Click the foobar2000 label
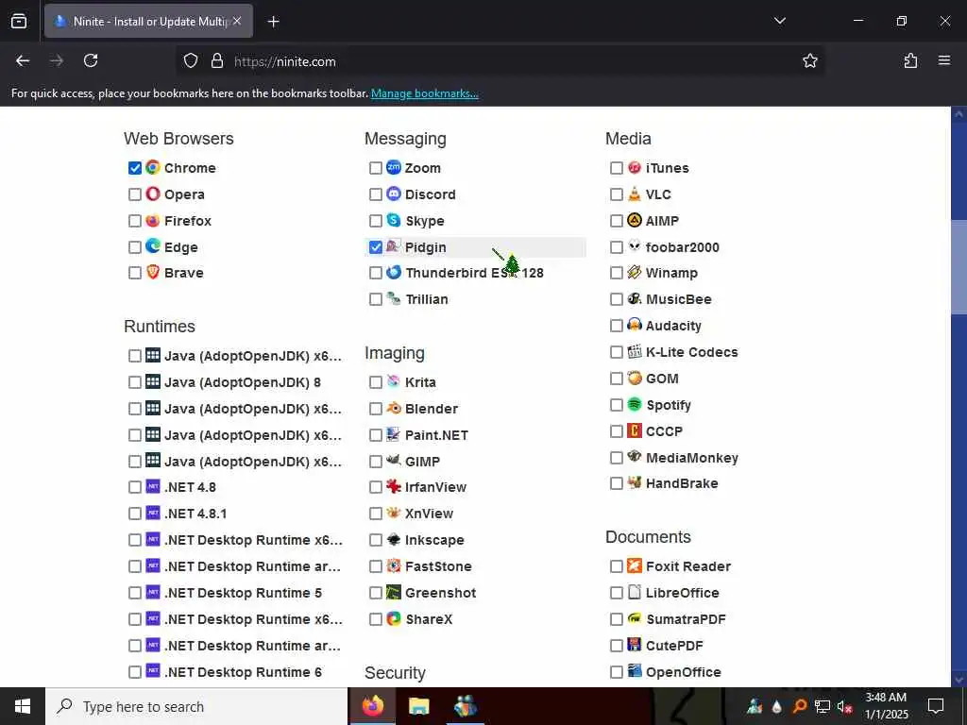This screenshot has width=967, height=725. (682, 247)
